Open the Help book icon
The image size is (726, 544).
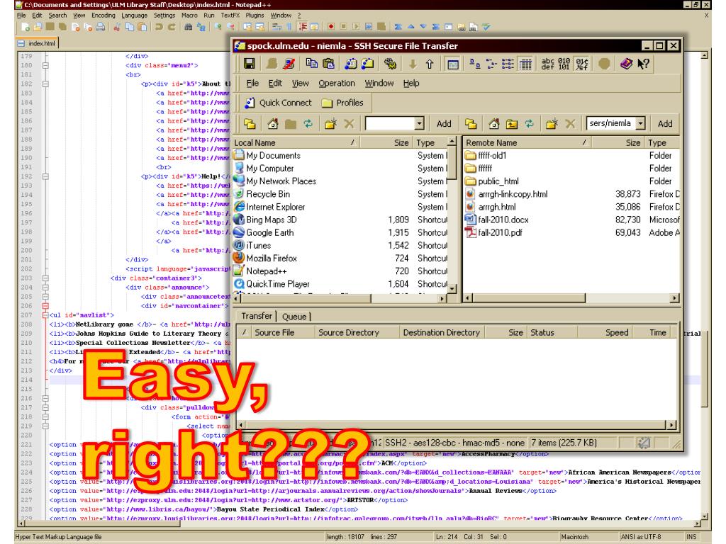tap(626, 64)
